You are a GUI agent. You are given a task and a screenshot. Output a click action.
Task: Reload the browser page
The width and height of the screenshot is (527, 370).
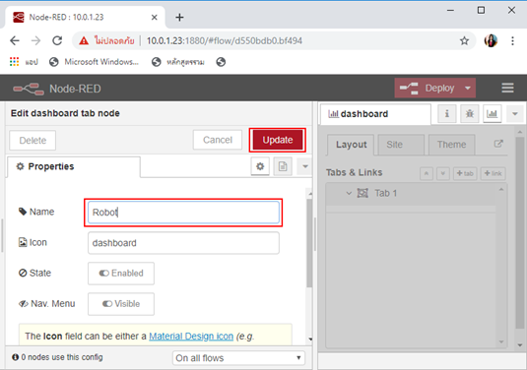point(57,40)
